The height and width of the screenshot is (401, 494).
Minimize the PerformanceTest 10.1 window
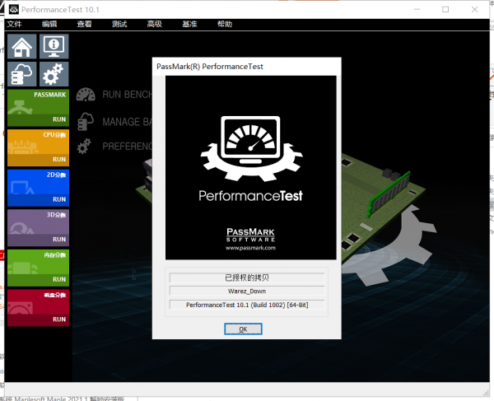[x=417, y=9]
